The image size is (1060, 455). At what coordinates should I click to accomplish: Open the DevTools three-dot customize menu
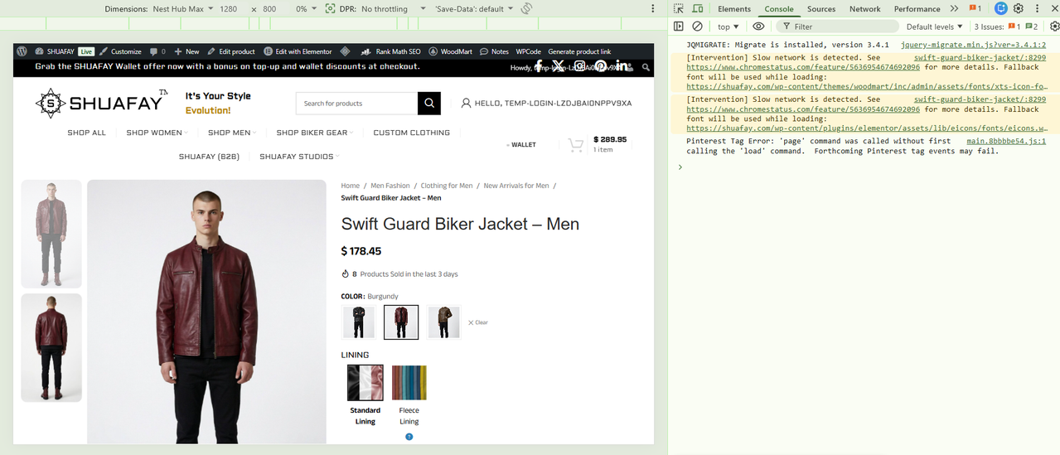point(1037,8)
